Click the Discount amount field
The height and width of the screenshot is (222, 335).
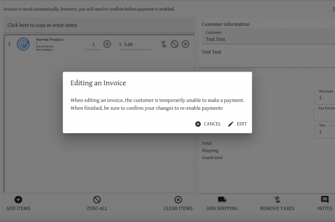[325, 98]
